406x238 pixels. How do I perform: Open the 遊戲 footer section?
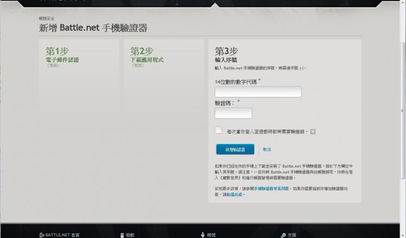pos(130,235)
